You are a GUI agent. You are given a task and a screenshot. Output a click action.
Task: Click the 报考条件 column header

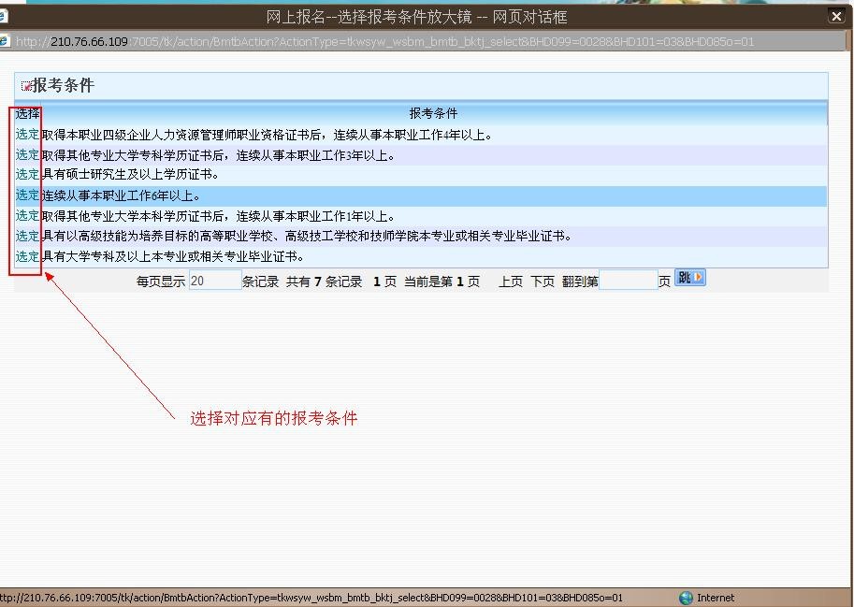(x=433, y=113)
